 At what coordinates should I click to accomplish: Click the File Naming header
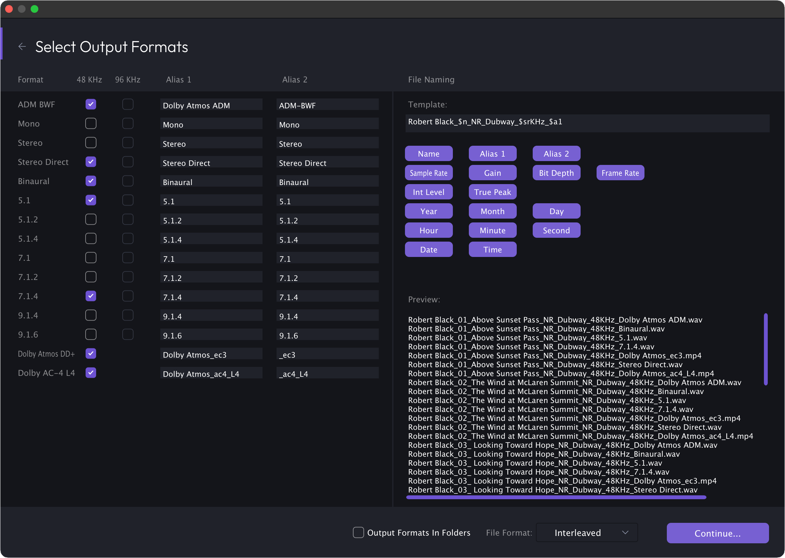pos(431,80)
